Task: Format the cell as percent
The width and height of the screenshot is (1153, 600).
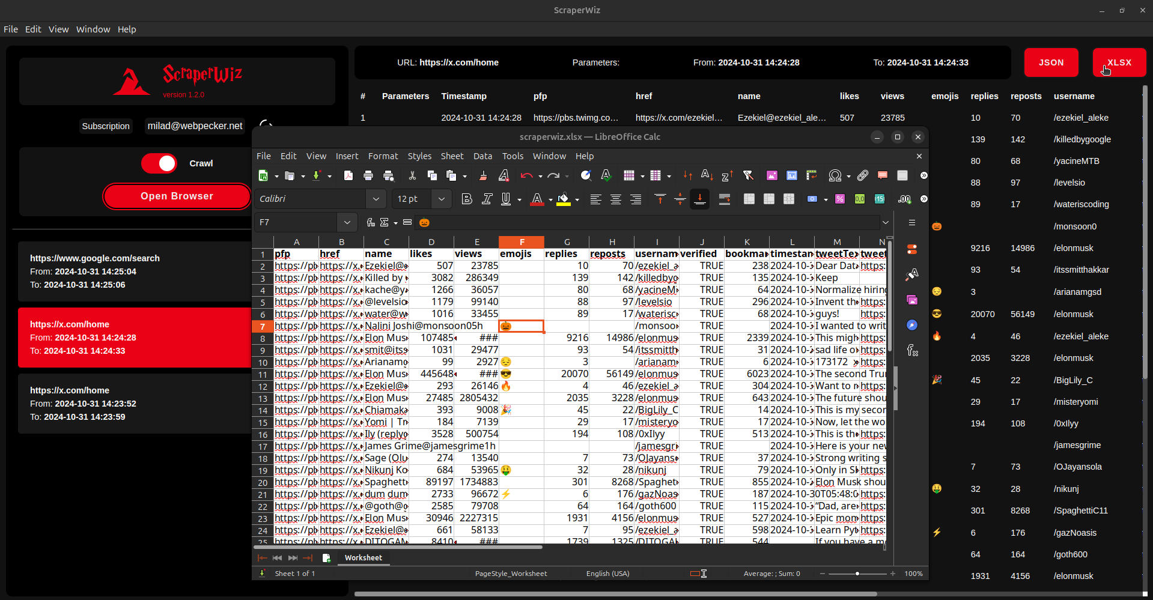Action: pyautogui.click(x=840, y=199)
